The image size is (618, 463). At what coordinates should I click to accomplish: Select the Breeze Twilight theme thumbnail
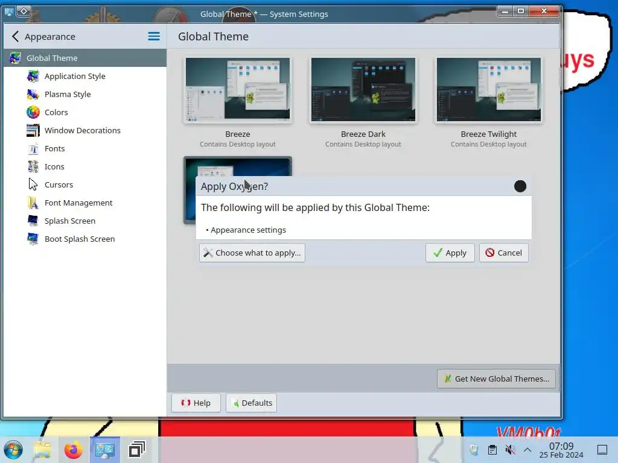pos(489,89)
